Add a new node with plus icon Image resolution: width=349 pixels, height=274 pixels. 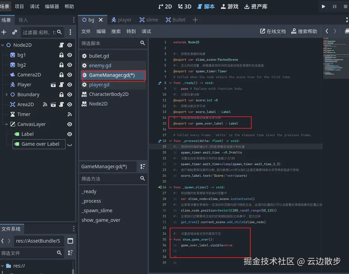click(4, 32)
